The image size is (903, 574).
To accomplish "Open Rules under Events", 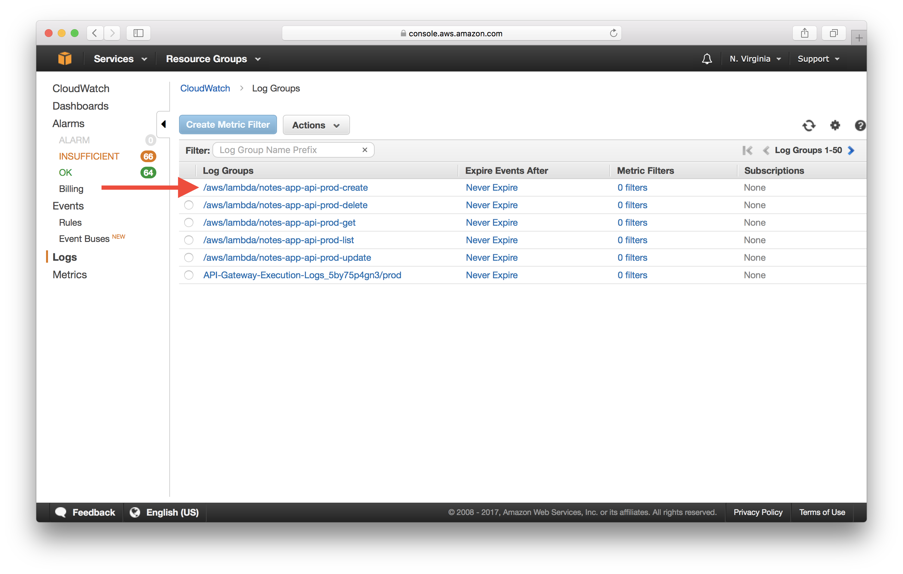I will (70, 223).
